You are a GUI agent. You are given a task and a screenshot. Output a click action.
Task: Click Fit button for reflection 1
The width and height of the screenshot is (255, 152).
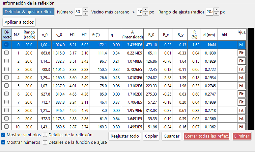[x=241, y=53]
